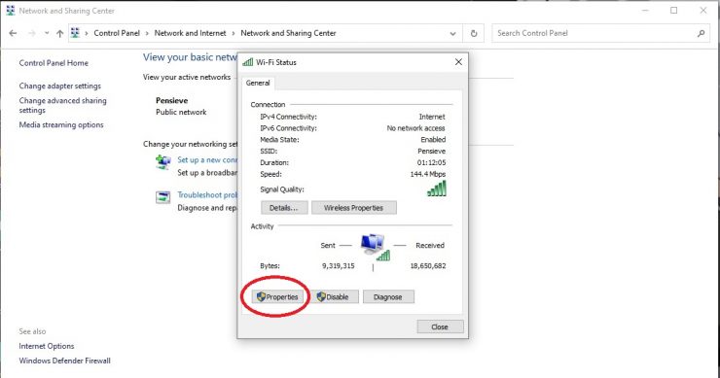This screenshot has width=720, height=378.
Task: Click the Signal Quality bars icon
Action: tap(437, 189)
